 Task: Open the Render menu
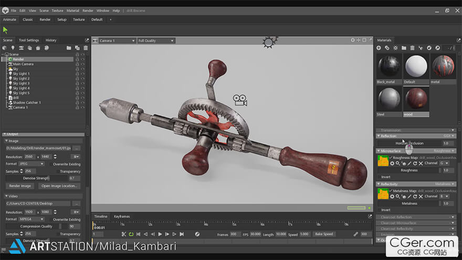[88, 11]
